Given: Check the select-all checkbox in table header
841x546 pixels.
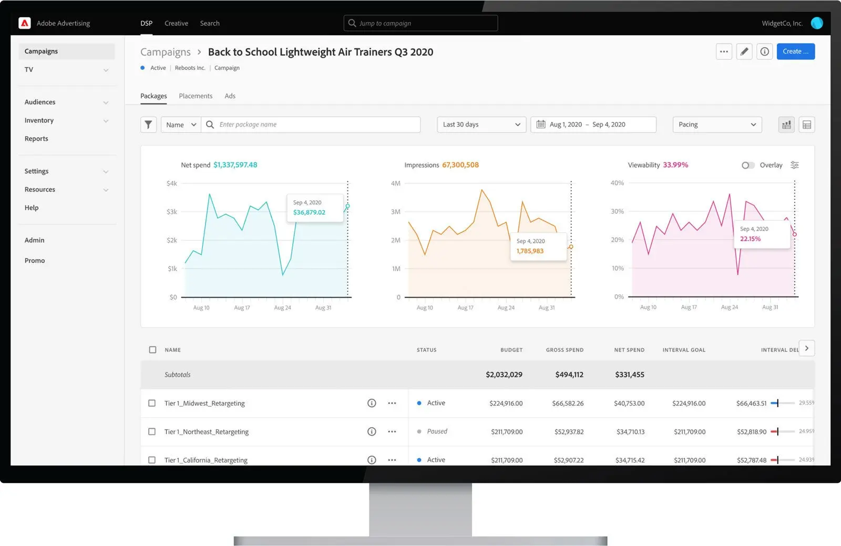Looking at the screenshot, I should (152, 349).
